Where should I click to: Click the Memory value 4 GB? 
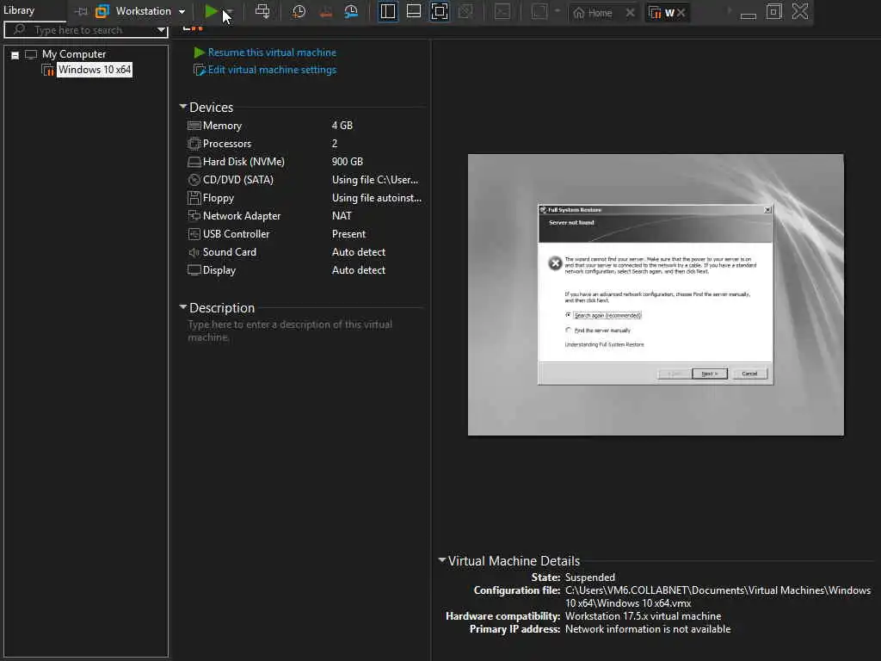[x=342, y=126]
